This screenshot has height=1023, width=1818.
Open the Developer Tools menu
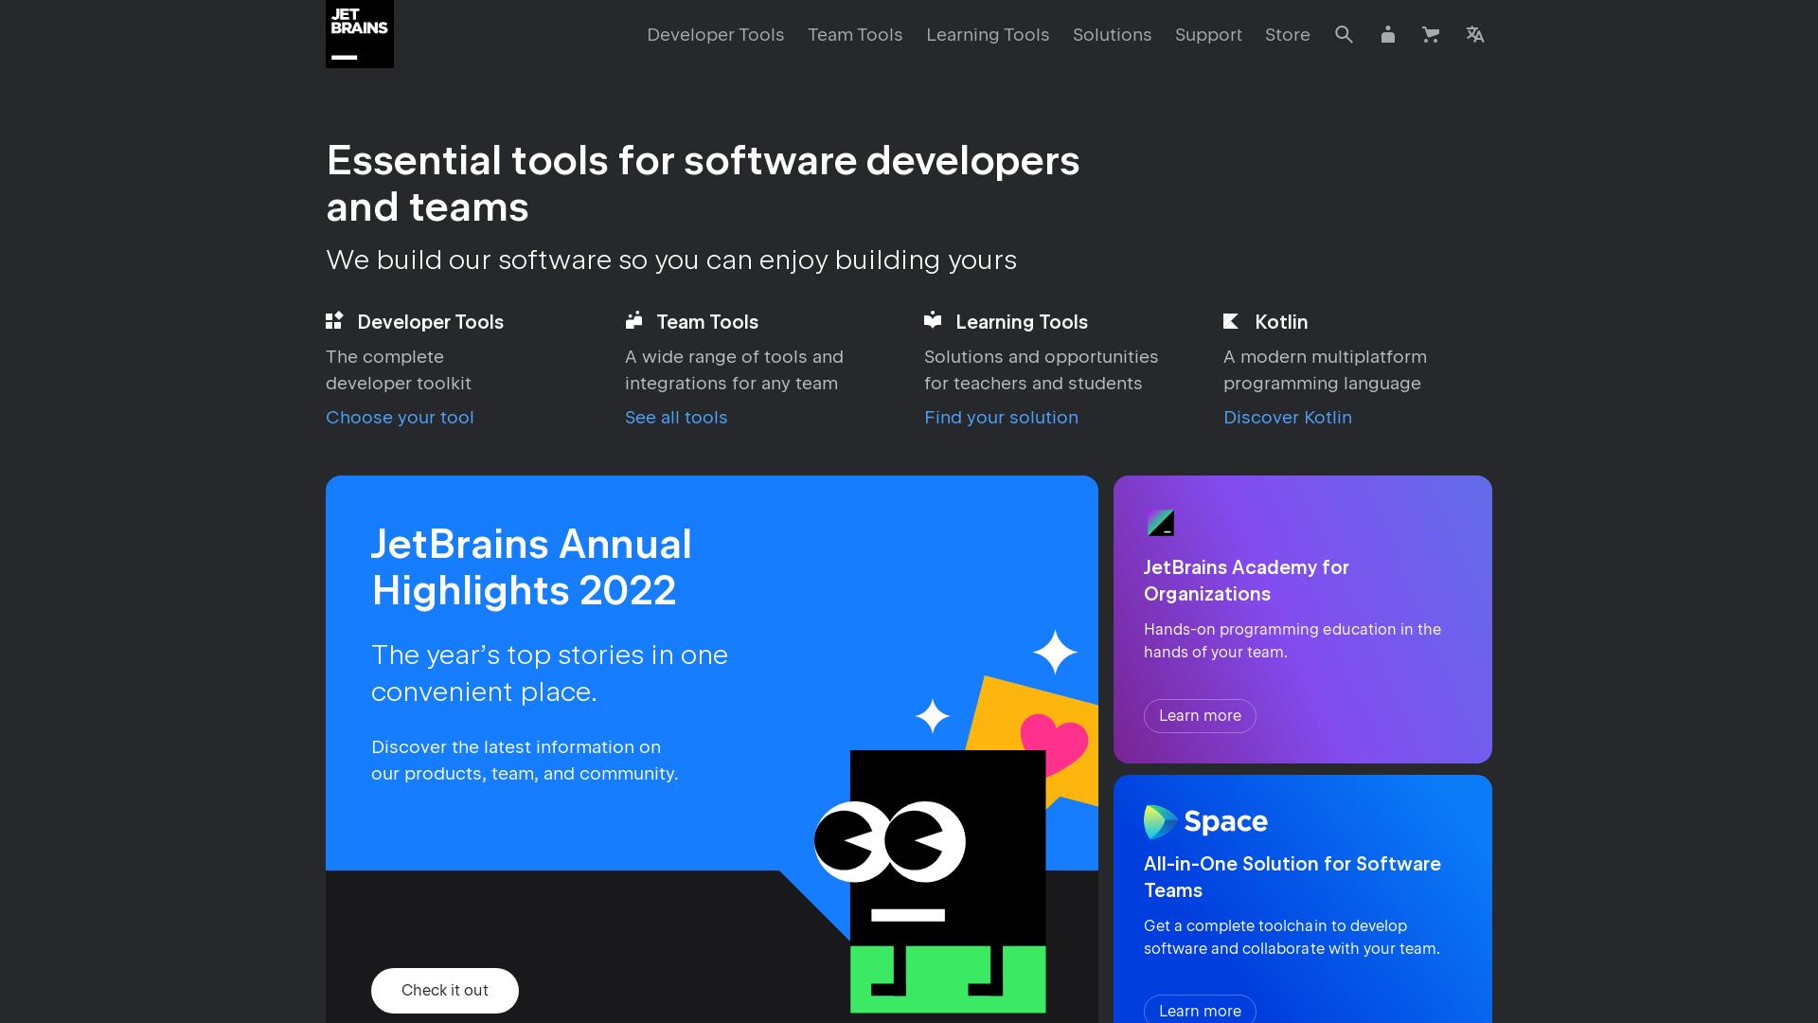point(715,34)
